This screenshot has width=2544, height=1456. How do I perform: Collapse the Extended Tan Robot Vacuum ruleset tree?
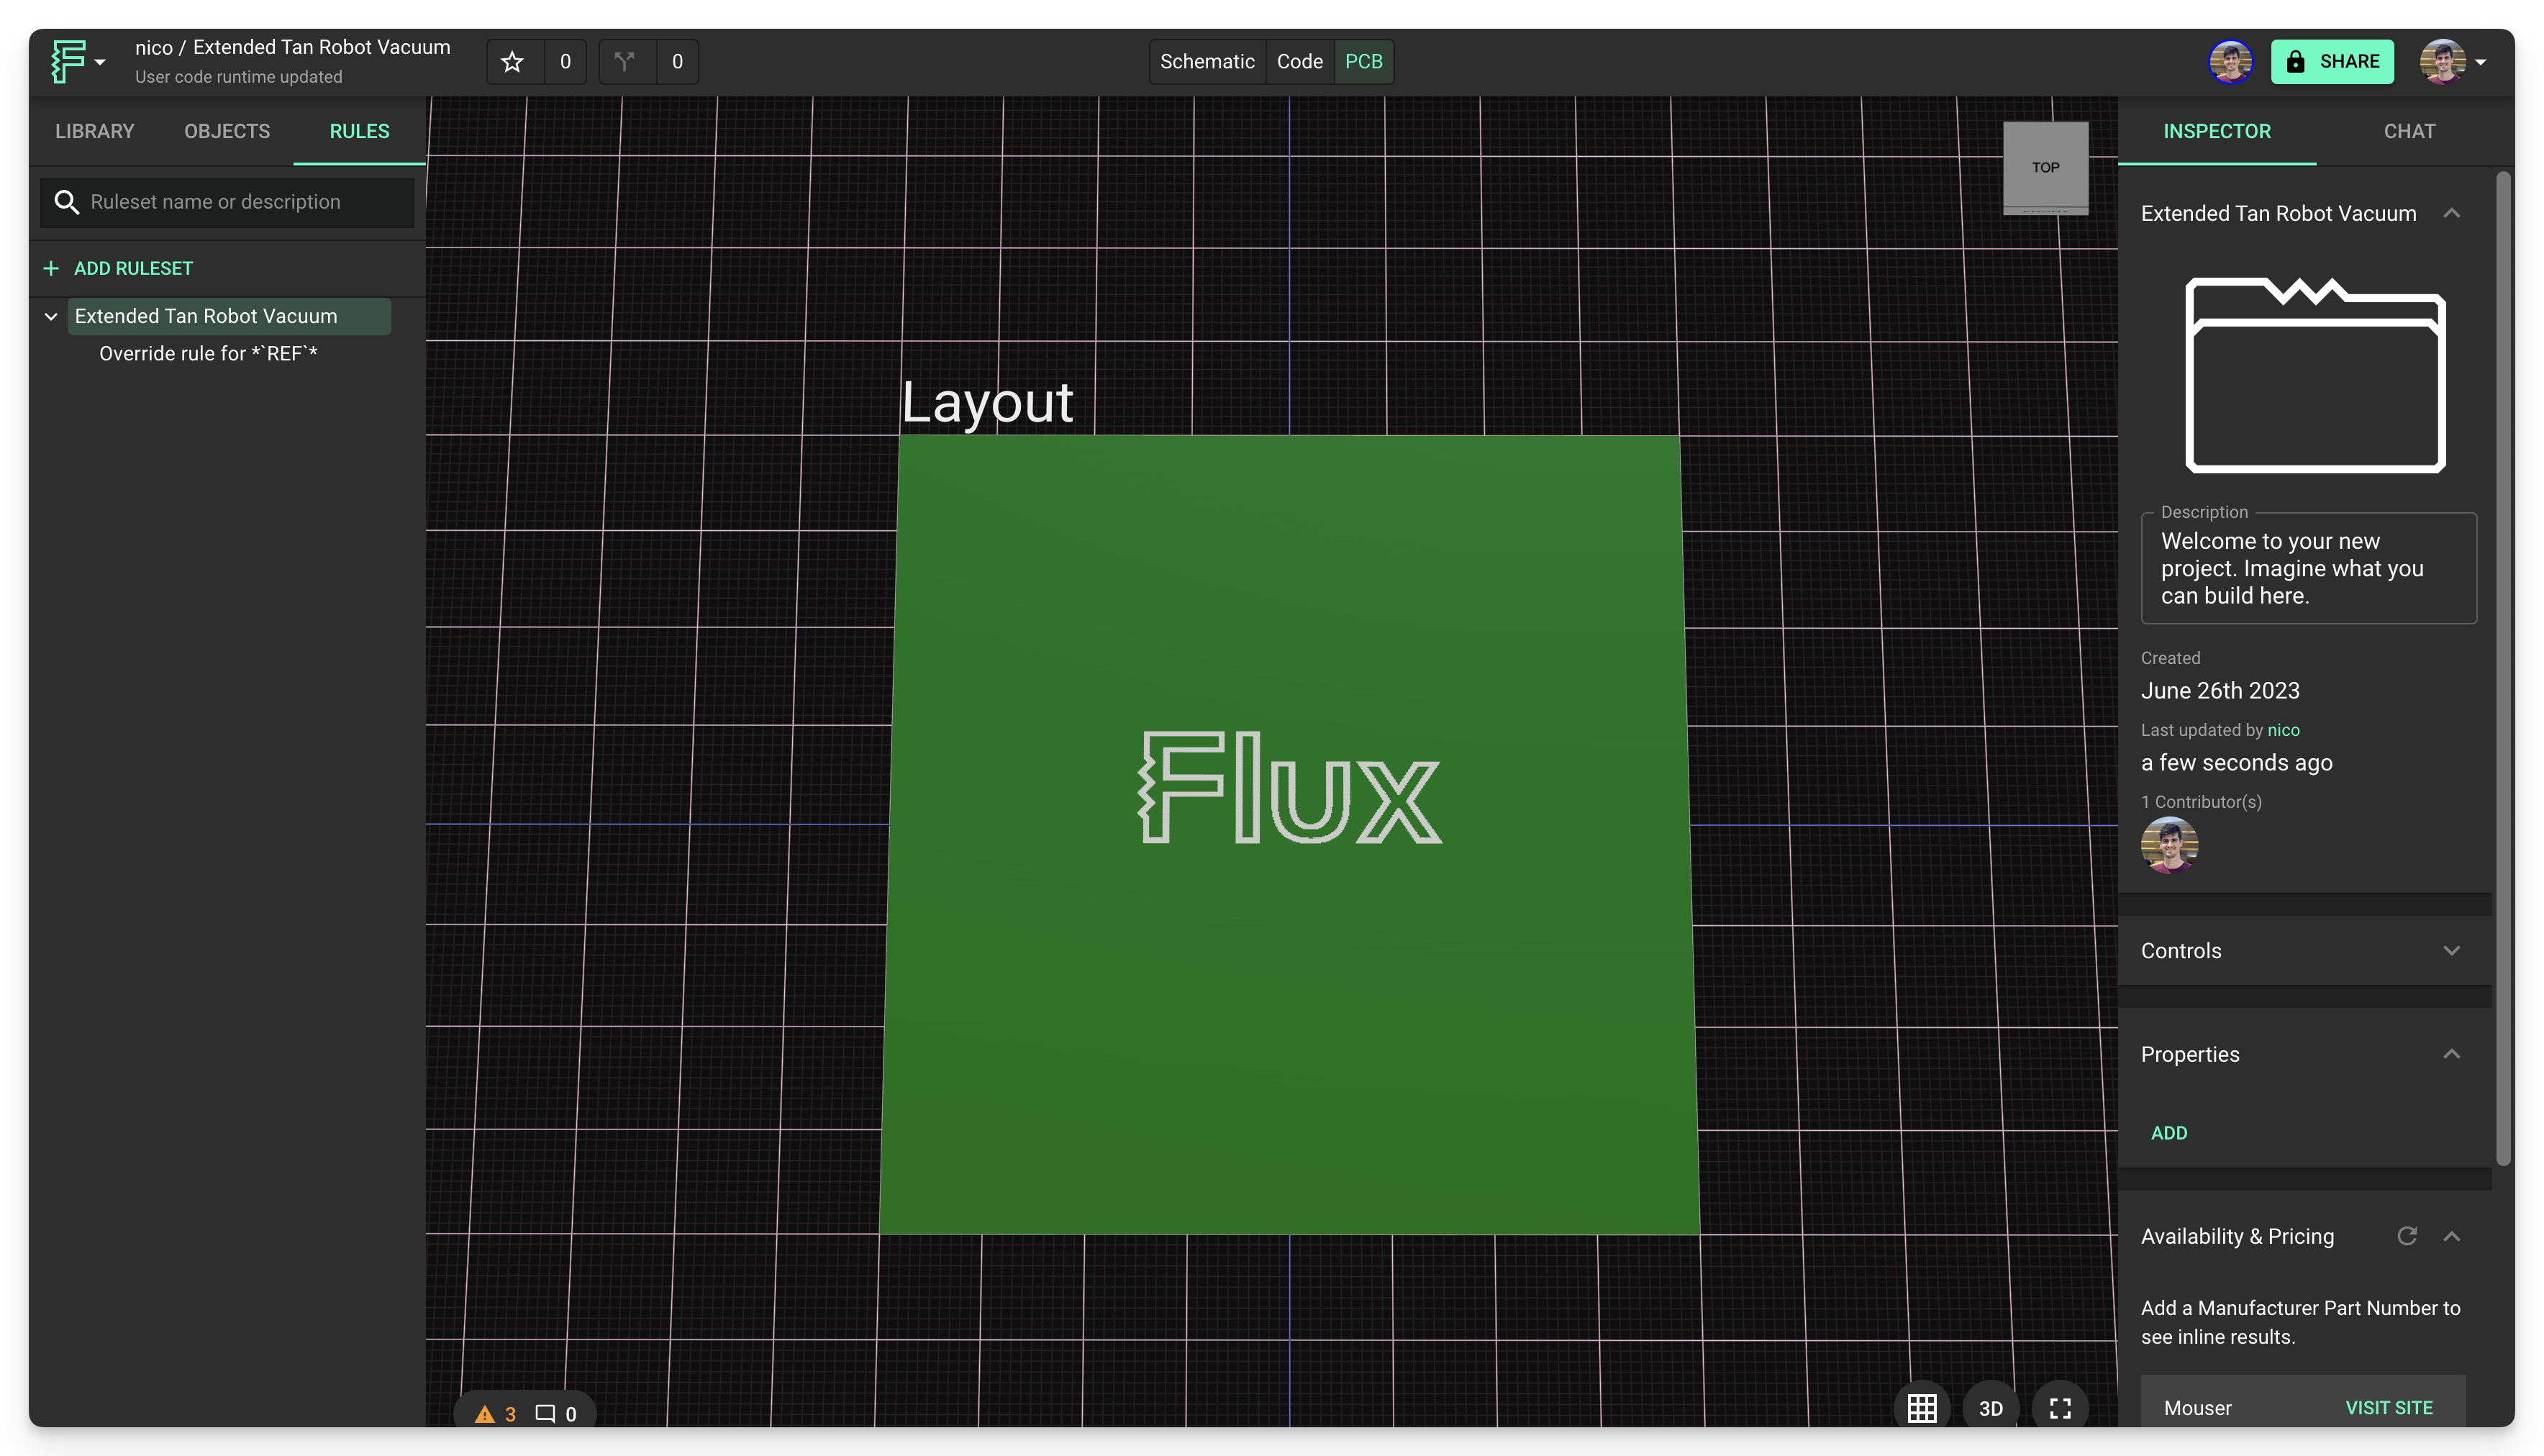point(51,316)
